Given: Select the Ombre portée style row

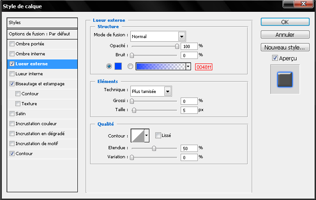Looking at the screenshot, I should [x=42, y=44].
